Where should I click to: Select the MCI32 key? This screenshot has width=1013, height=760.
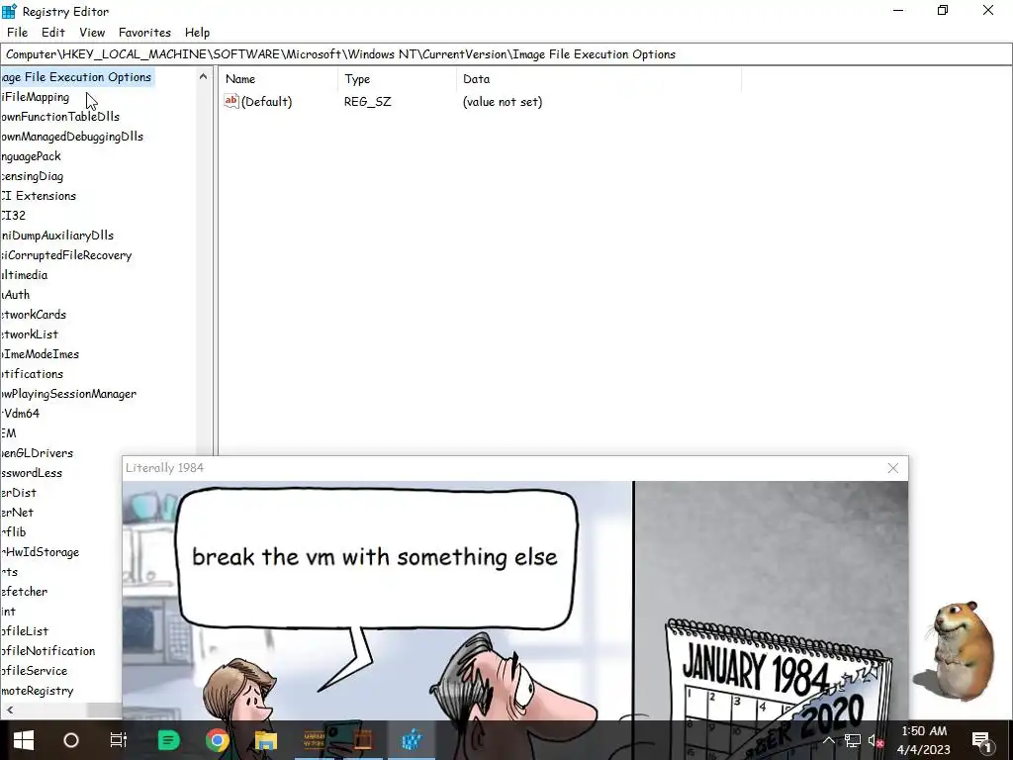point(13,215)
